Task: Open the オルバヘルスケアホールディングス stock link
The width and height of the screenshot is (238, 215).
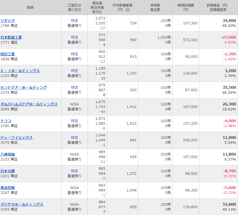Action: [x=29, y=104]
